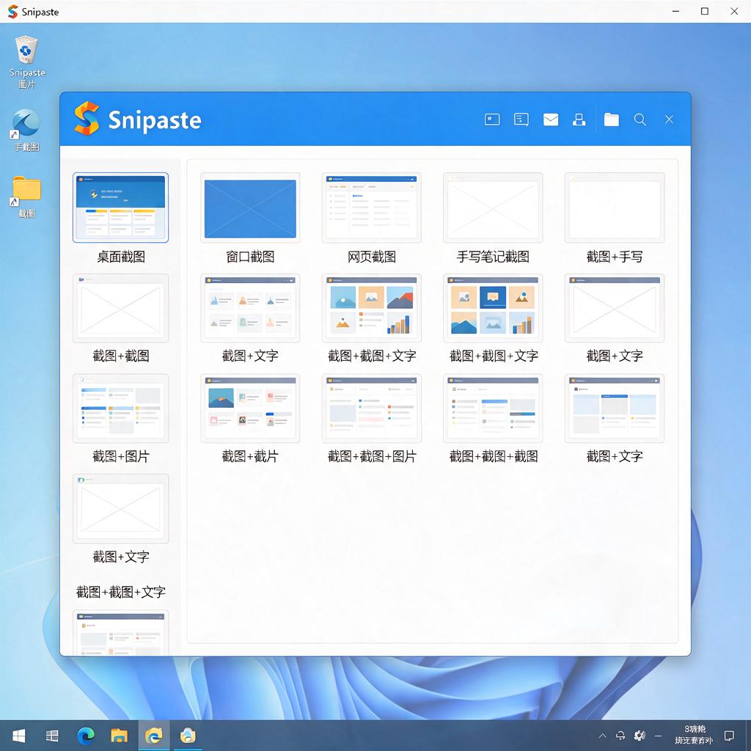Click the envelope mail icon
Viewport: 751px width, 751px height.
coord(550,120)
